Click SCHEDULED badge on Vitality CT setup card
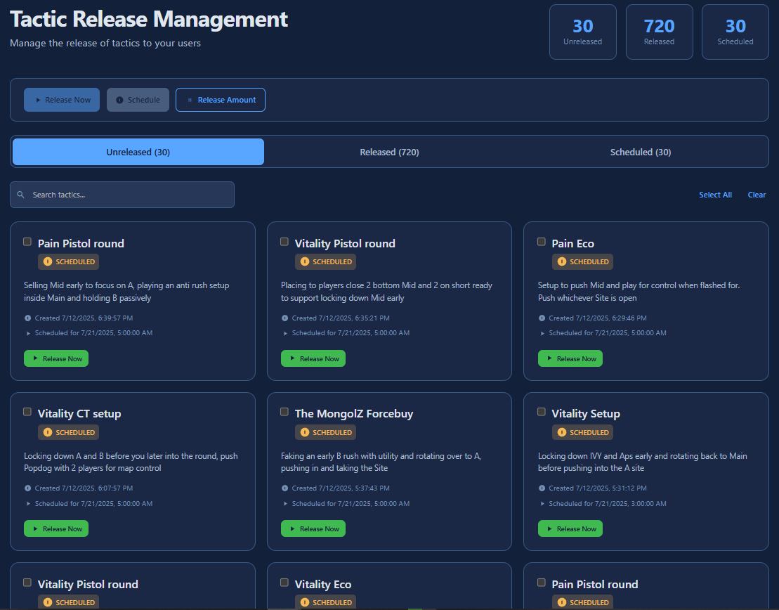The height and width of the screenshot is (610, 779). (x=69, y=432)
